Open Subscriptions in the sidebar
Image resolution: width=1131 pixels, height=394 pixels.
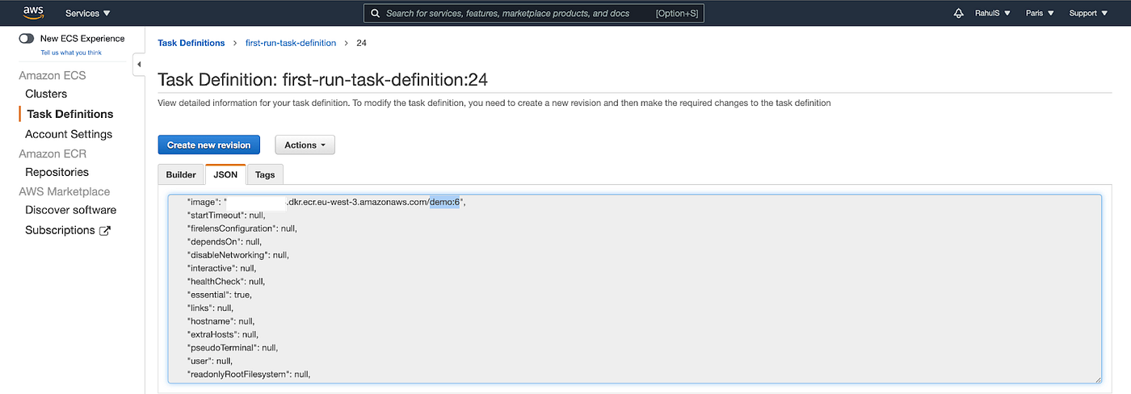[60, 230]
